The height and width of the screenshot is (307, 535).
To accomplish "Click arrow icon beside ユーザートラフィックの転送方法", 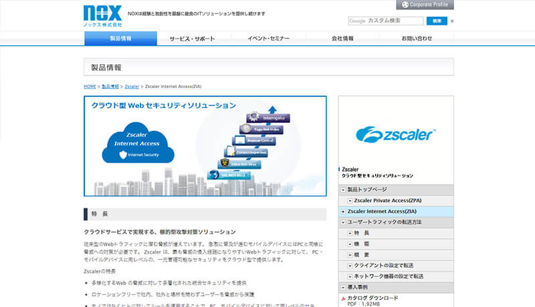I will (343, 223).
